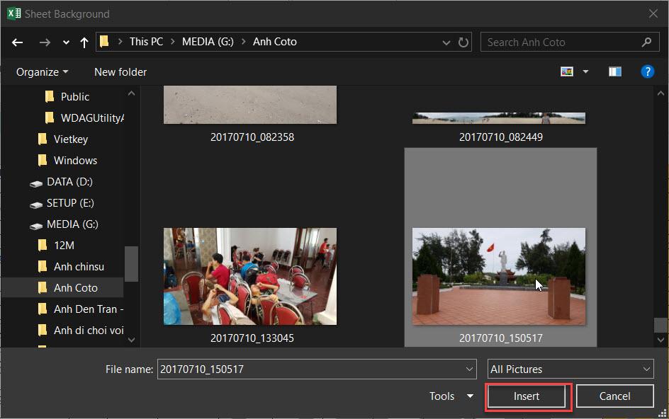Click the Back navigation arrow
The height and width of the screenshot is (419, 669).
[18, 42]
